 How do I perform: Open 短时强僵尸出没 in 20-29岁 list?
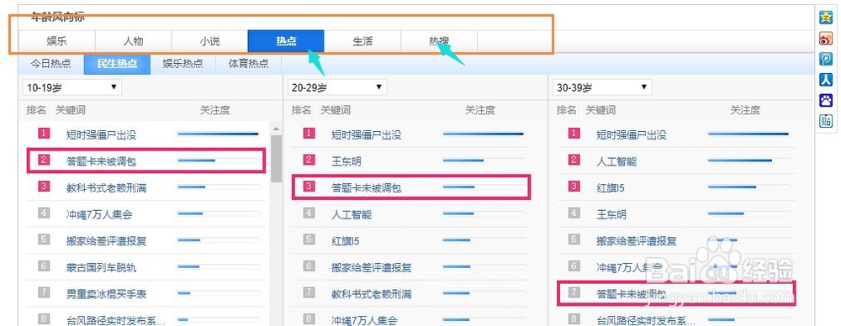[x=367, y=135]
